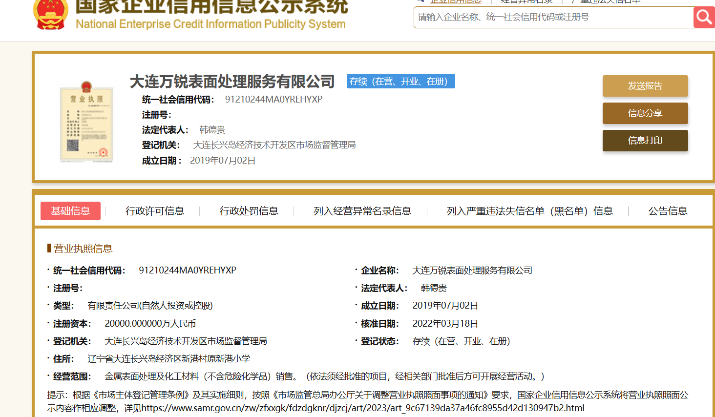715x417 pixels.
Task: Click the 营业执照信息 section heading
Action: point(83,249)
